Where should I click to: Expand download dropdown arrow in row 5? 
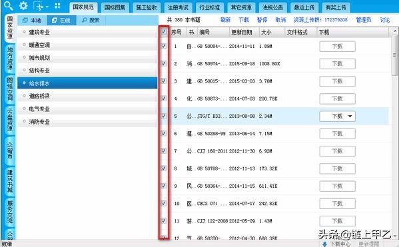[x=350, y=117]
